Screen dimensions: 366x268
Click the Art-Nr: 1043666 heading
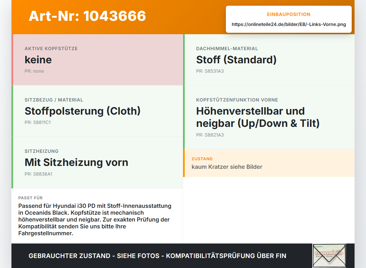click(x=87, y=16)
